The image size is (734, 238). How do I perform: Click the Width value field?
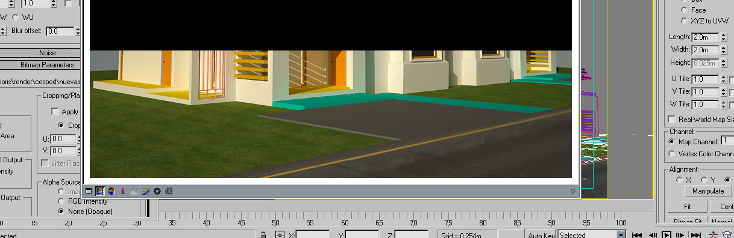[x=706, y=50]
